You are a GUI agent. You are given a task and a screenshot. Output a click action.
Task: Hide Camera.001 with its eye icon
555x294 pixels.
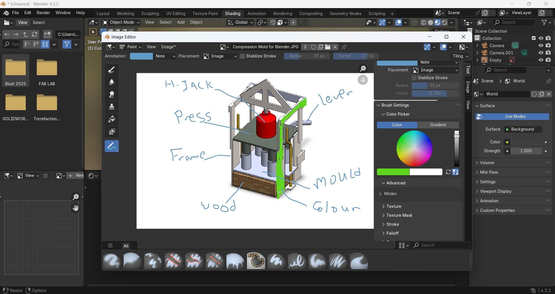pyautogui.click(x=541, y=53)
